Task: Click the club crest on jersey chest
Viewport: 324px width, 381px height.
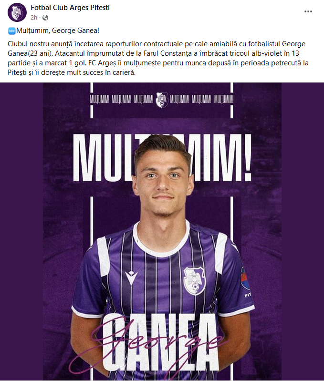Action: point(195,281)
